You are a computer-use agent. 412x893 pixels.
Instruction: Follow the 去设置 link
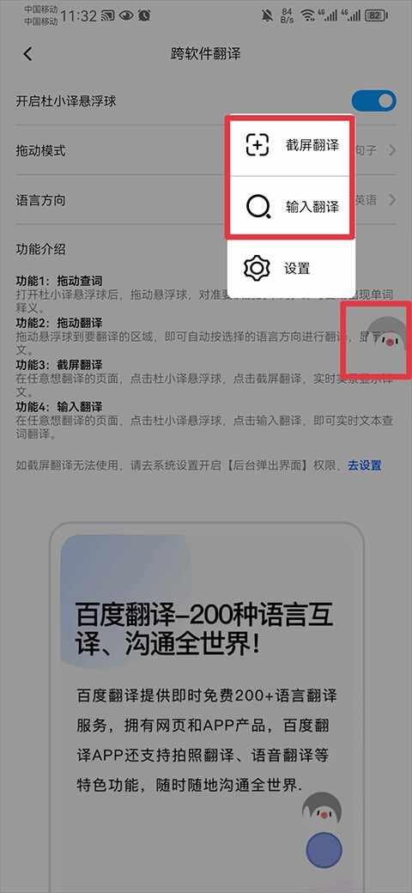[x=365, y=466]
